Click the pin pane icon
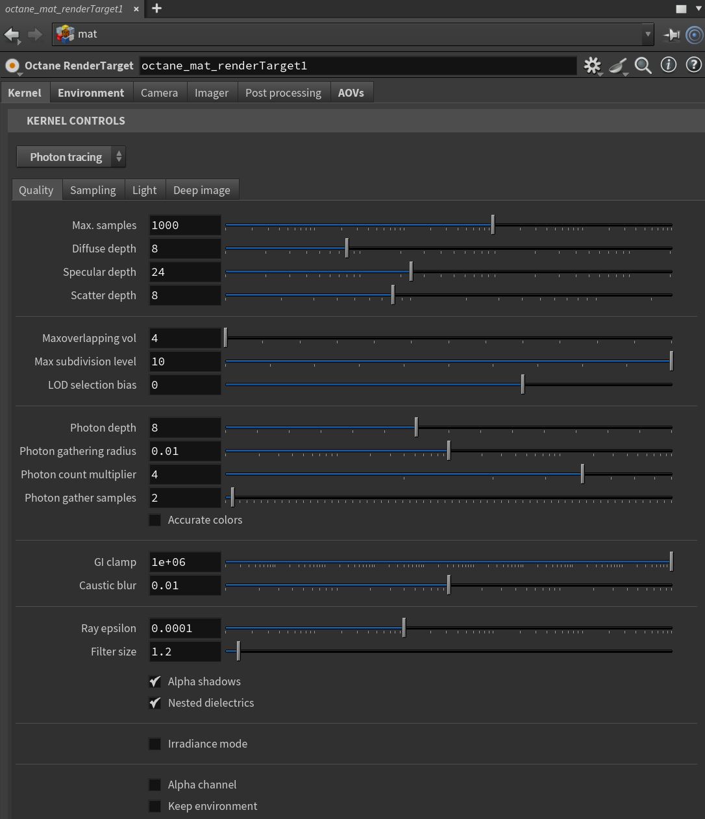Screen dimensions: 705x819 click(671, 34)
